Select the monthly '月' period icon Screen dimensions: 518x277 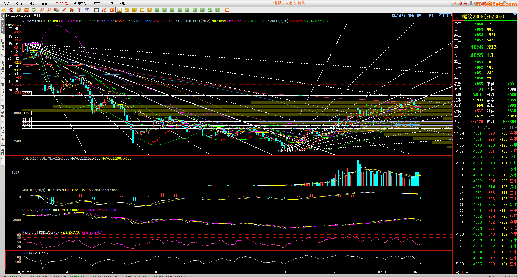(134, 10)
